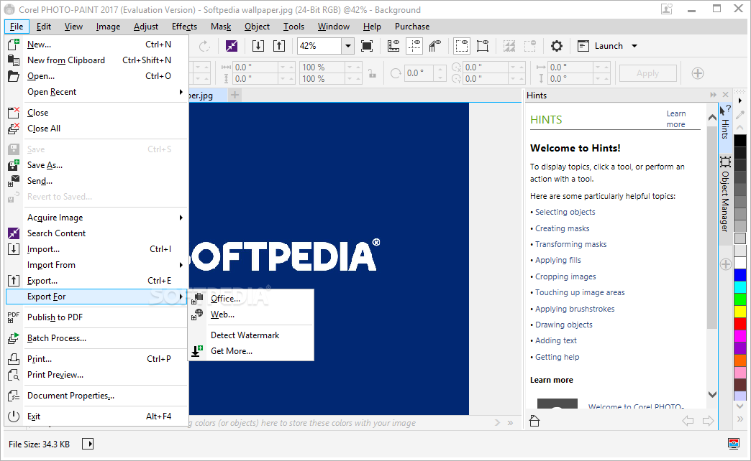
Task: Click the Print Preview icon
Action: (x=14, y=375)
